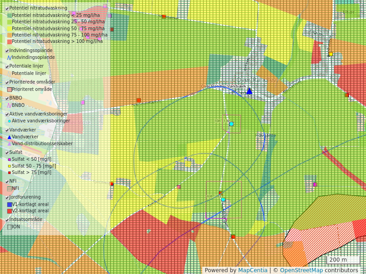Click the Indvindingsoplande blue line legend icon
Screen dimensions: 366x274
pyautogui.click(x=9, y=58)
